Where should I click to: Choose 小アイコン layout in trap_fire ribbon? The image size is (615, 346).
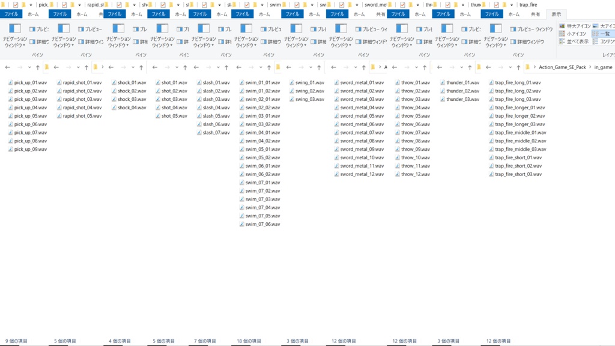(x=572, y=34)
